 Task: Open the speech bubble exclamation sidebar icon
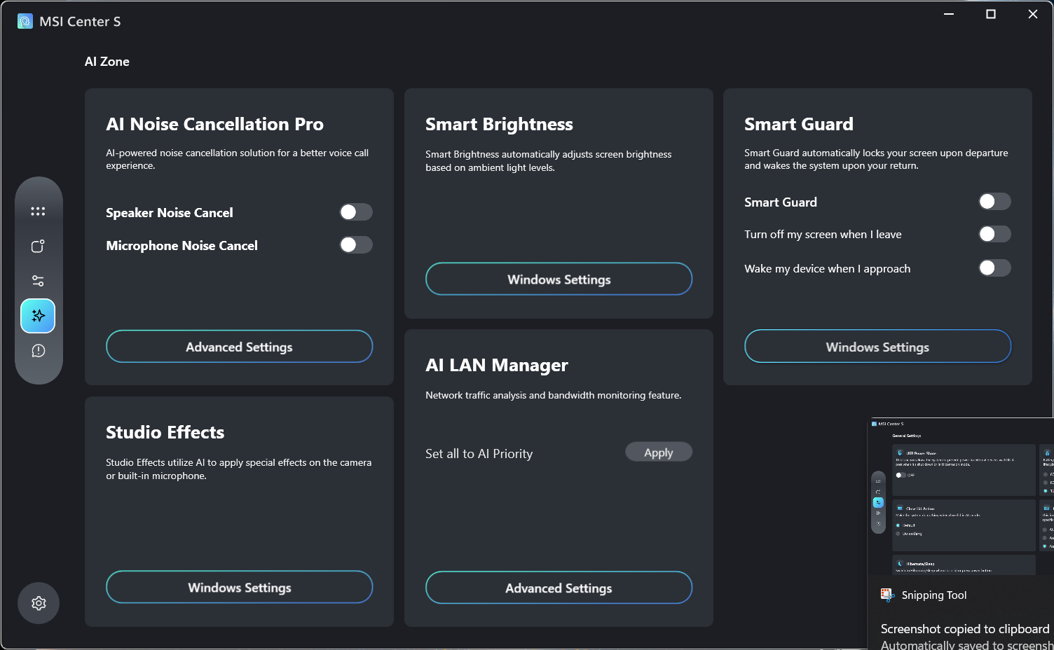38,351
